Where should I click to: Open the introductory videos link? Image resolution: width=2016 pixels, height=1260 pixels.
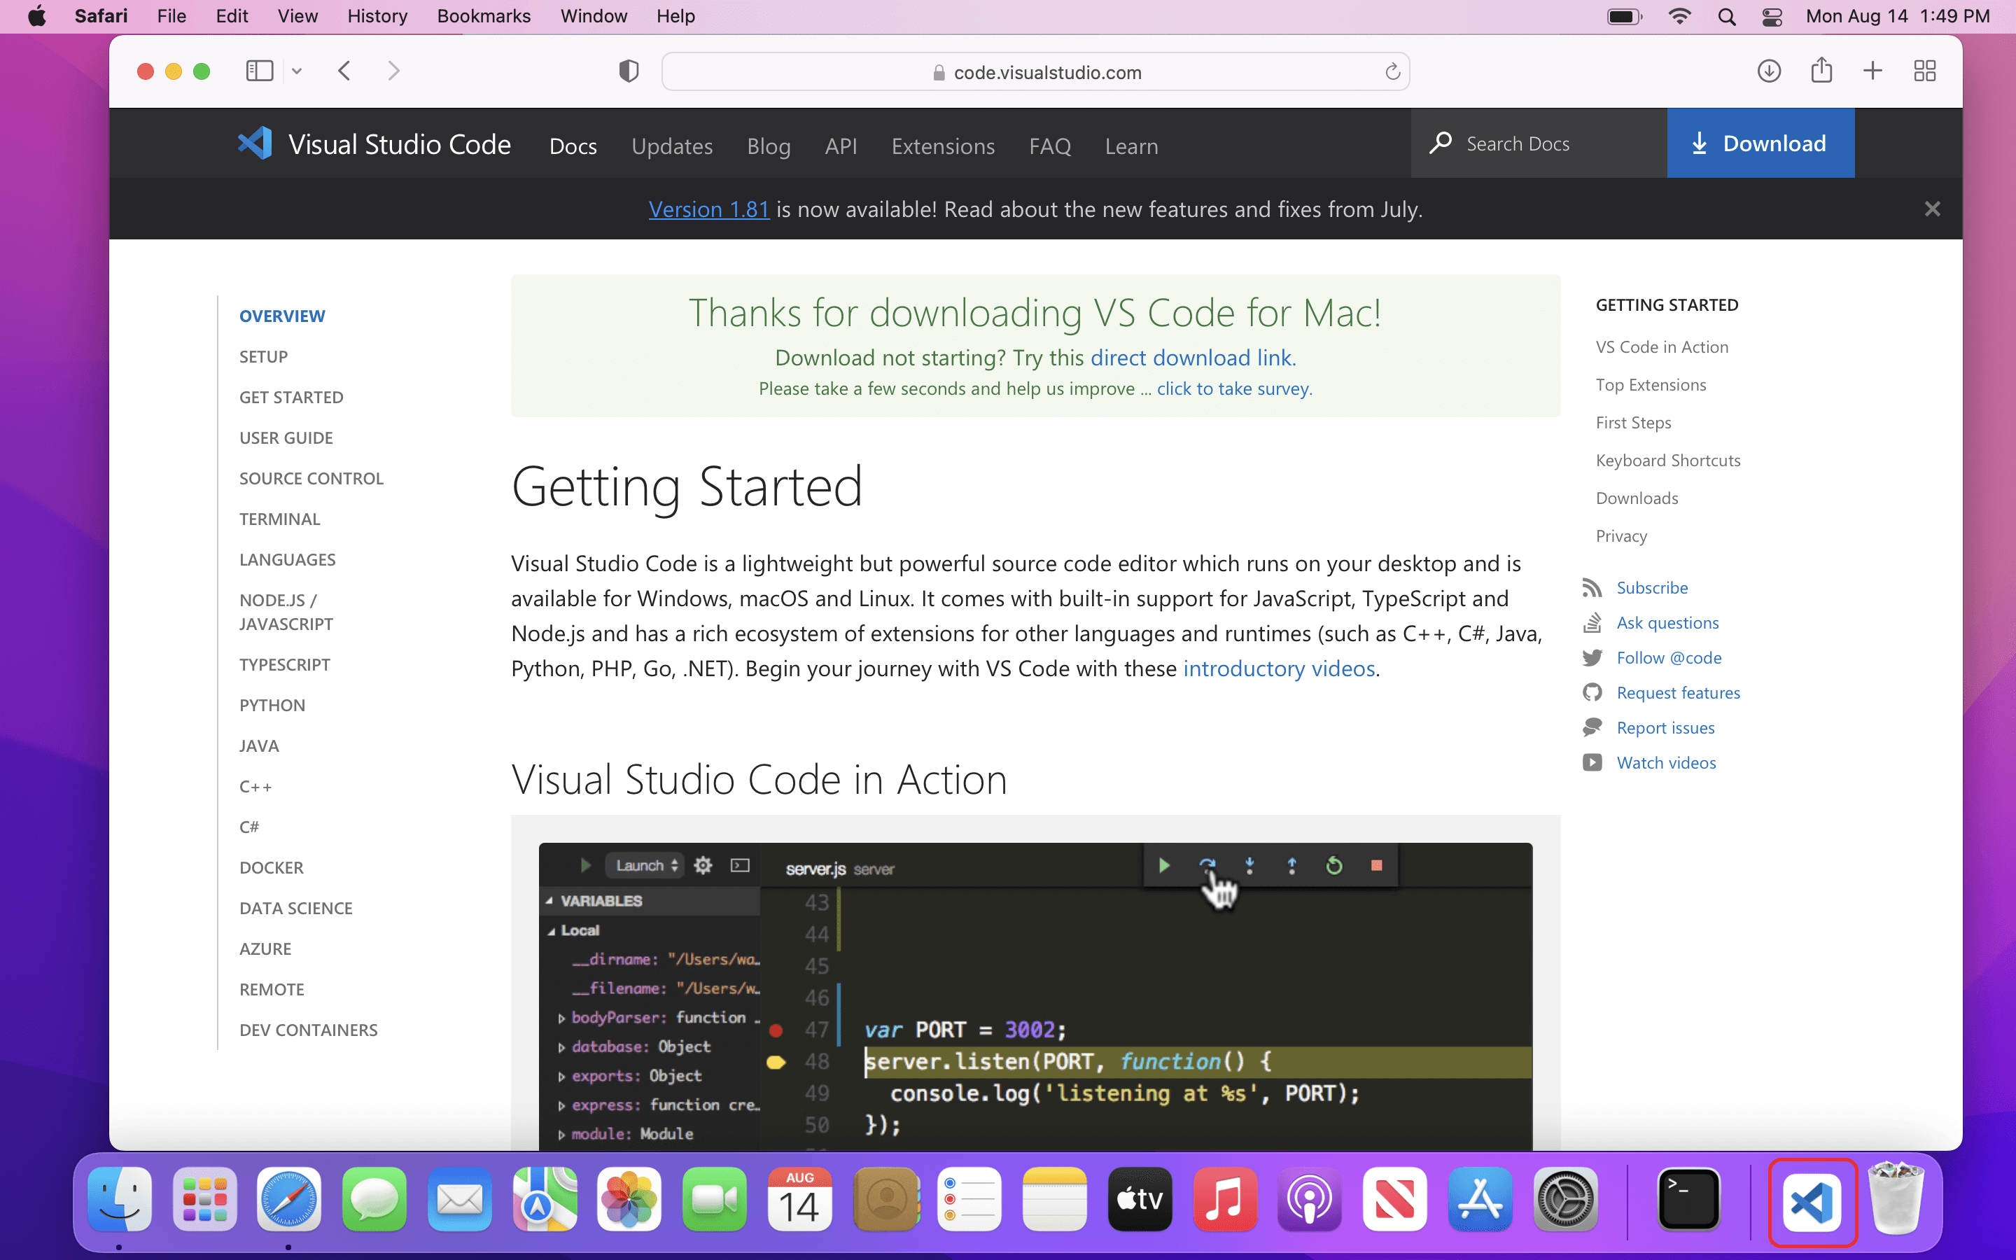(1278, 668)
